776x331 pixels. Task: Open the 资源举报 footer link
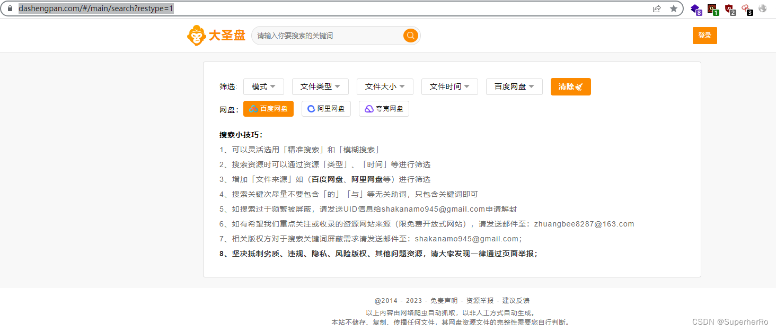[480, 301]
